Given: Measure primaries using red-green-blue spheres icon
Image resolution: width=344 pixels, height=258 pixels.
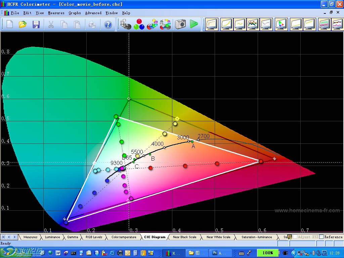Looking at the screenshot, I should tap(139, 25).
